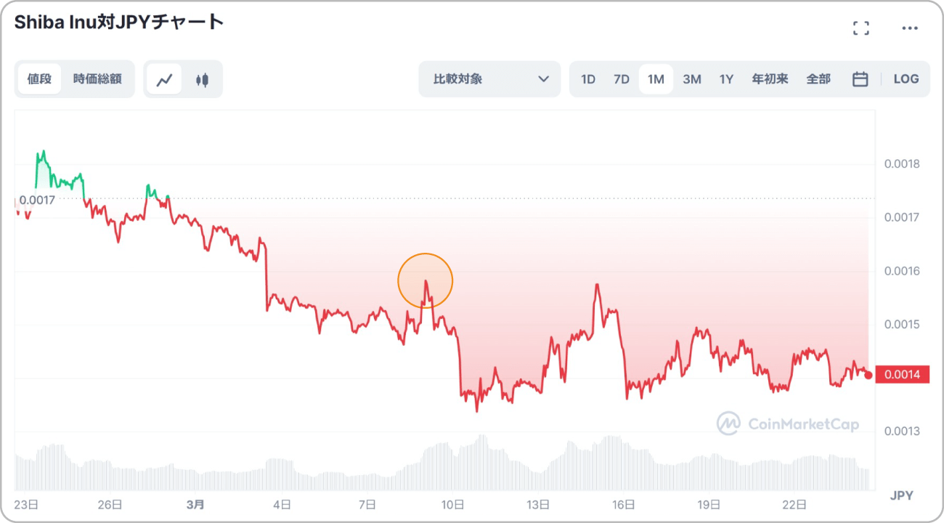The width and height of the screenshot is (944, 523).
Task: Select the 1D time range tab
Action: pyautogui.click(x=588, y=79)
